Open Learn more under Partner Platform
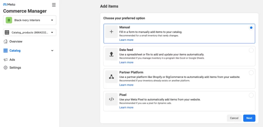 tap(126, 85)
